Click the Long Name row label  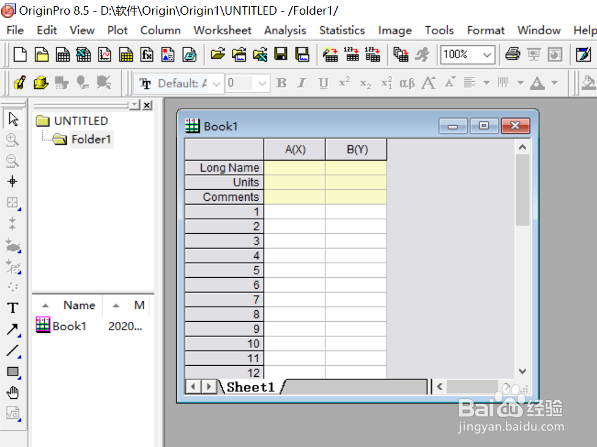click(x=224, y=167)
